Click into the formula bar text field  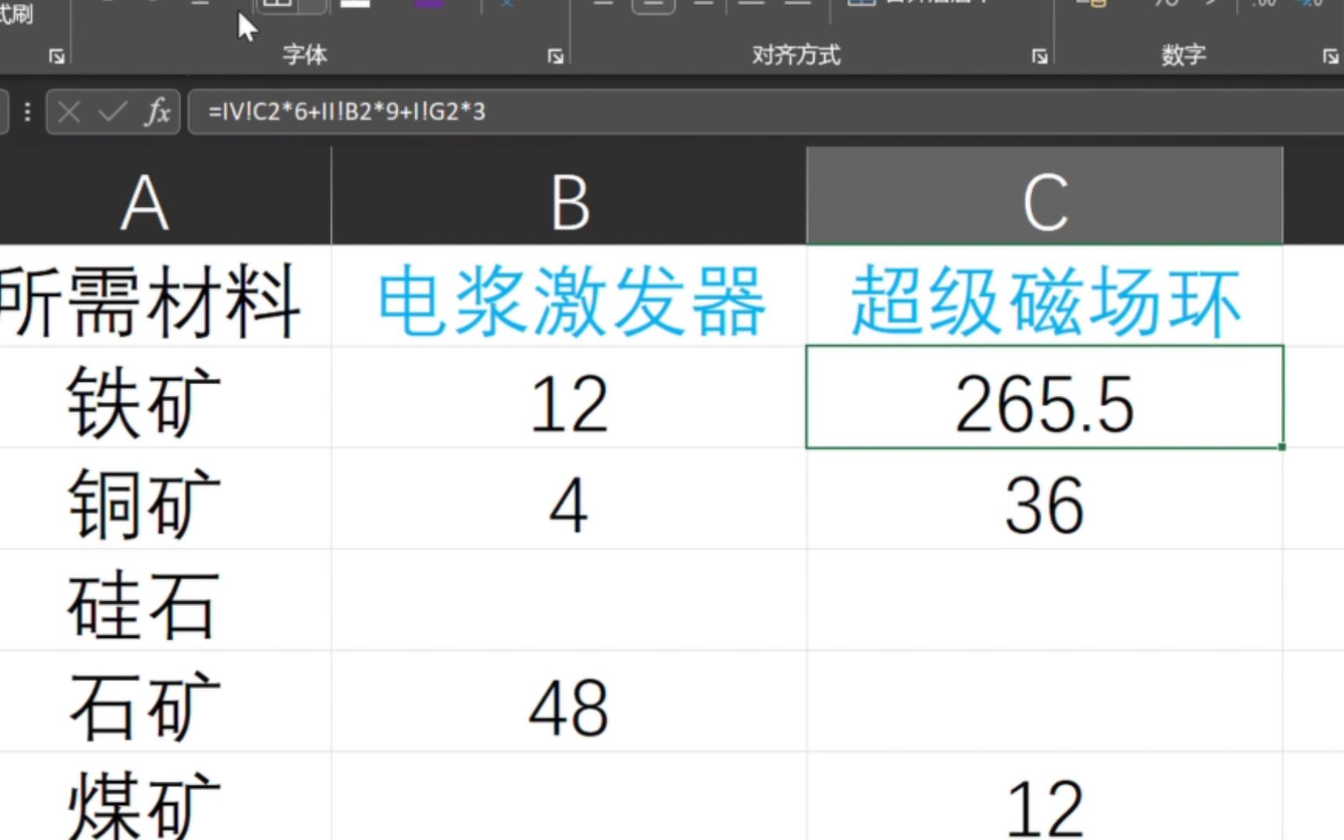click(x=766, y=112)
